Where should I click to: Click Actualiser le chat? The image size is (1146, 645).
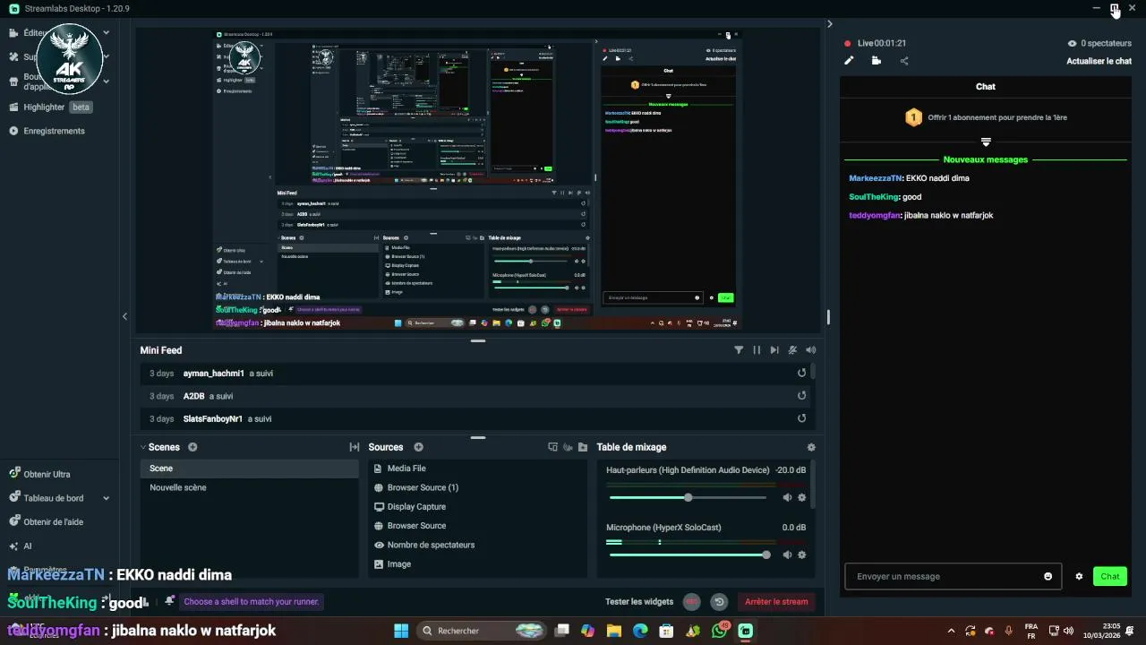(1099, 61)
